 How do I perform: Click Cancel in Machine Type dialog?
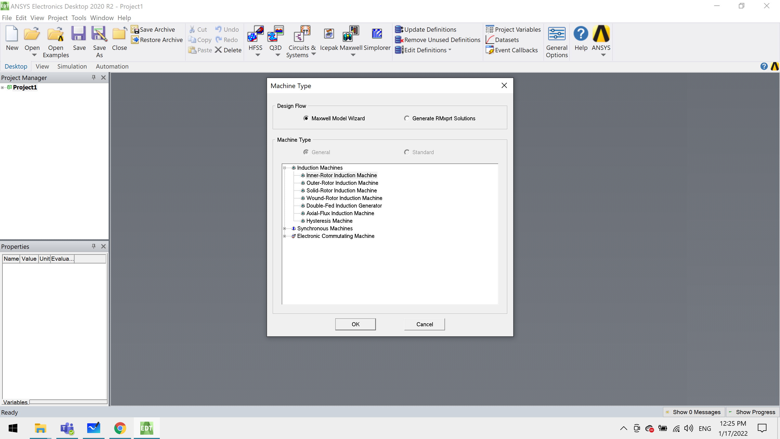tap(424, 324)
